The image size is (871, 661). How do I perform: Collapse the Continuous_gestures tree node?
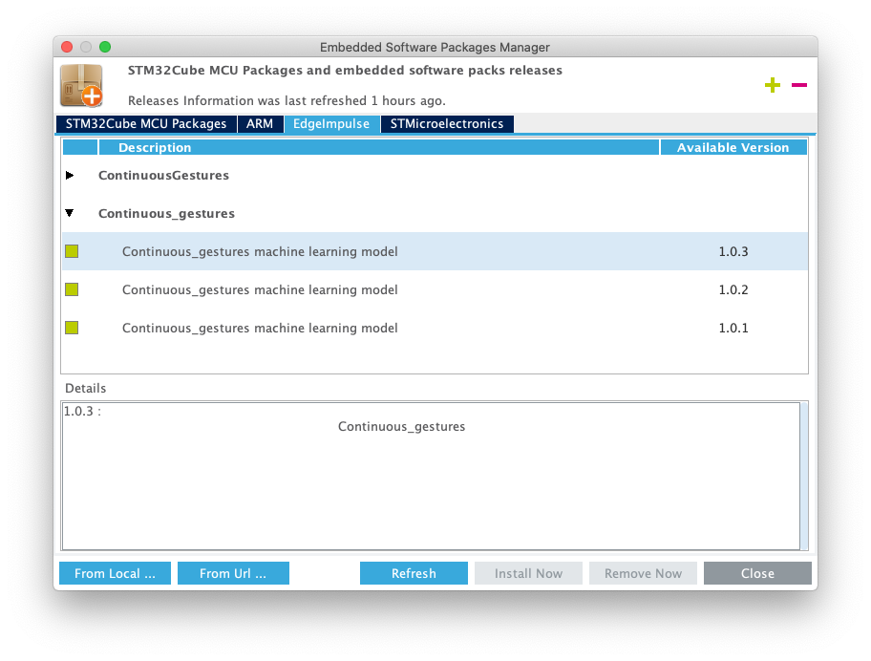coord(70,213)
